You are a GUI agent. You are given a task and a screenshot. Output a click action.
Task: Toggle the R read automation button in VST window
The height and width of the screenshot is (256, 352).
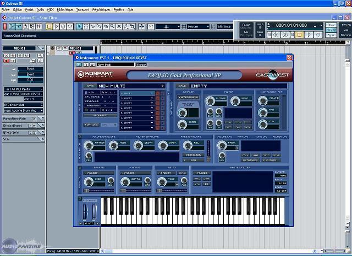(x=86, y=65)
